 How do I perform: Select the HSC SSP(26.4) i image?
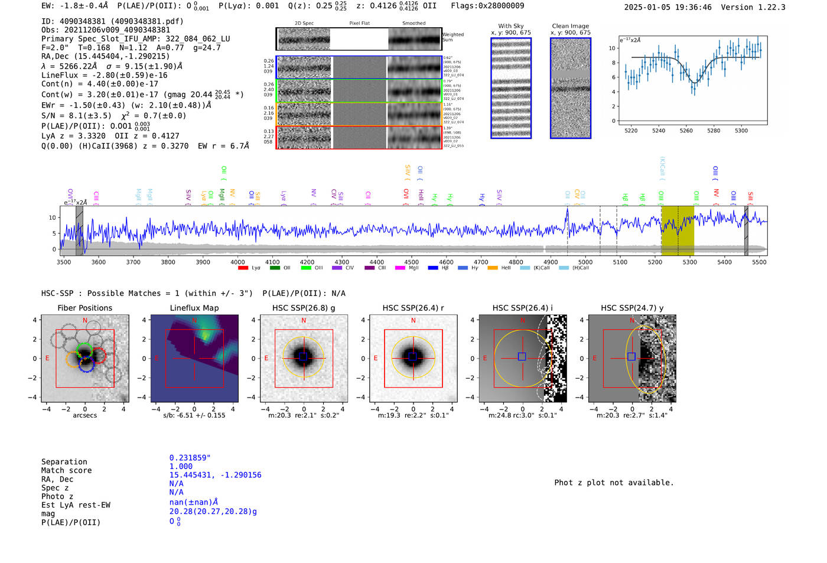(x=522, y=359)
